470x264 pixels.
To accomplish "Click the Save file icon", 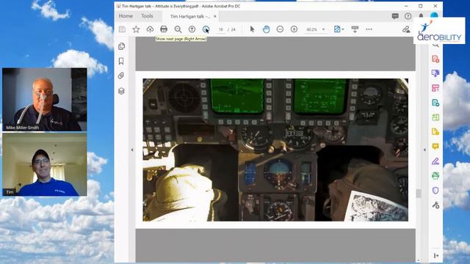I will click(x=122, y=29).
